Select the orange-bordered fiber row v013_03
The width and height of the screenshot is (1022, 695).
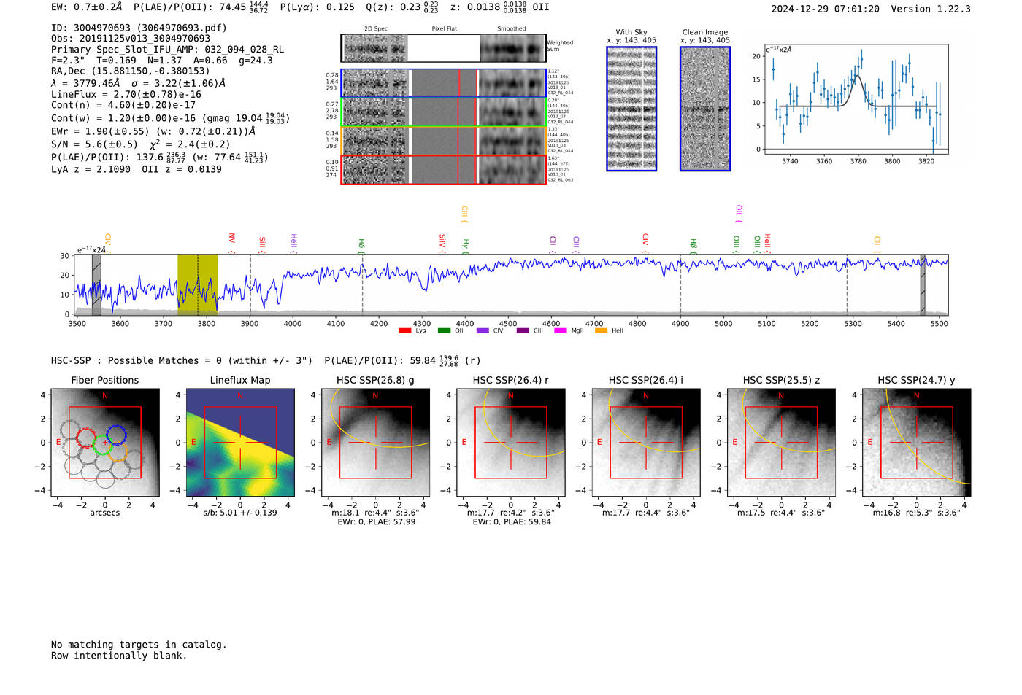pyautogui.click(x=444, y=141)
